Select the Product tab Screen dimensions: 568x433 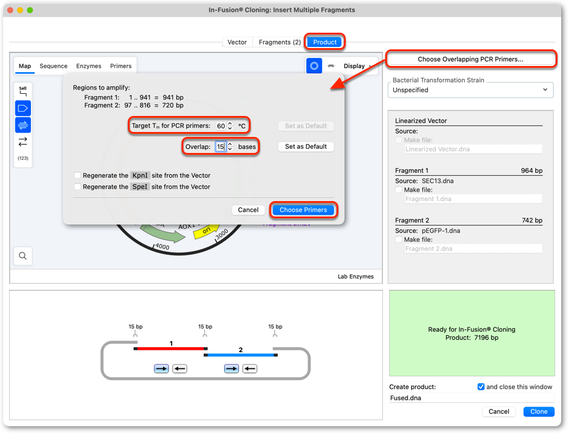(x=325, y=42)
